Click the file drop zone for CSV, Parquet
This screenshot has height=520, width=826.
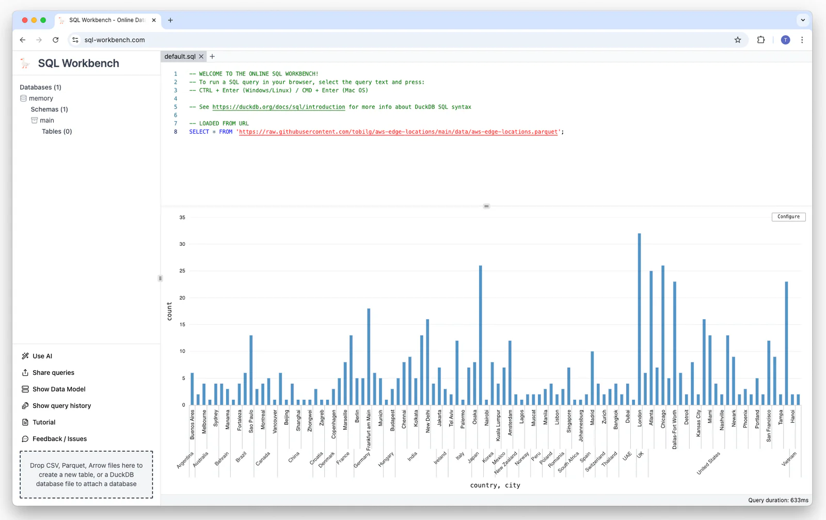tap(86, 475)
